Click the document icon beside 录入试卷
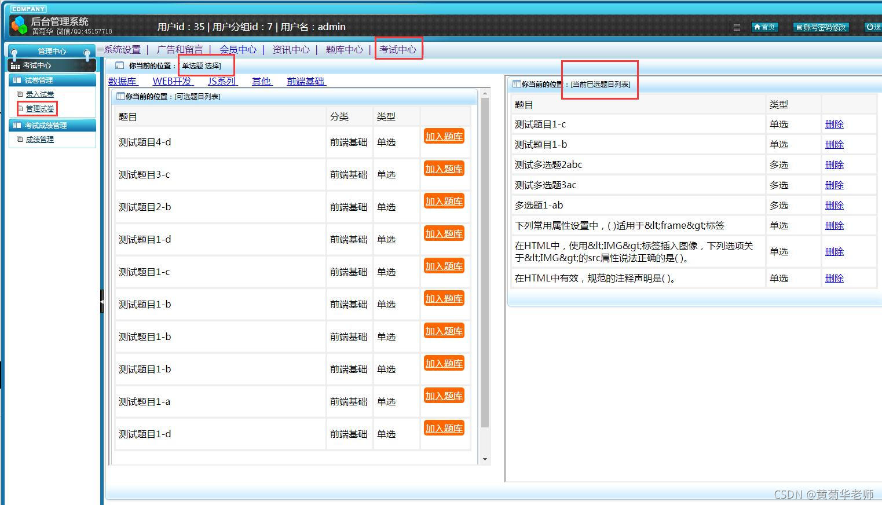This screenshot has width=882, height=505. 20,94
